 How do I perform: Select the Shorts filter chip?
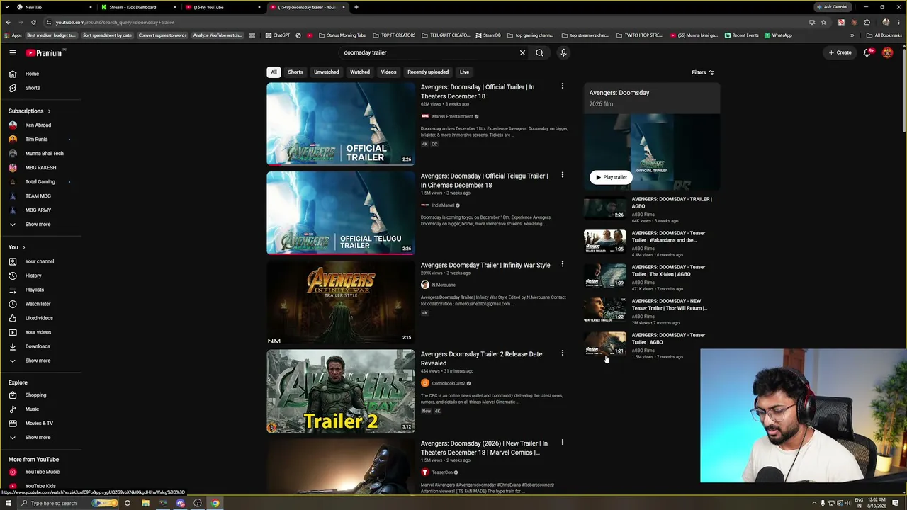pos(295,72)
